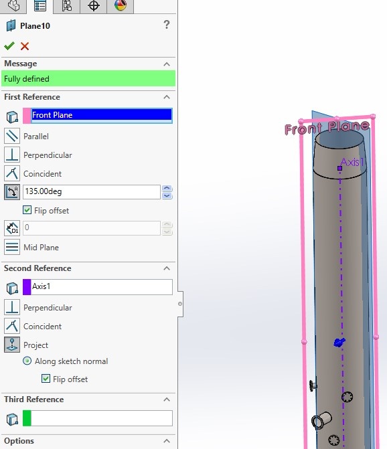Toggle the Project constraint button
387x449 pixels.
coord(12,345)
